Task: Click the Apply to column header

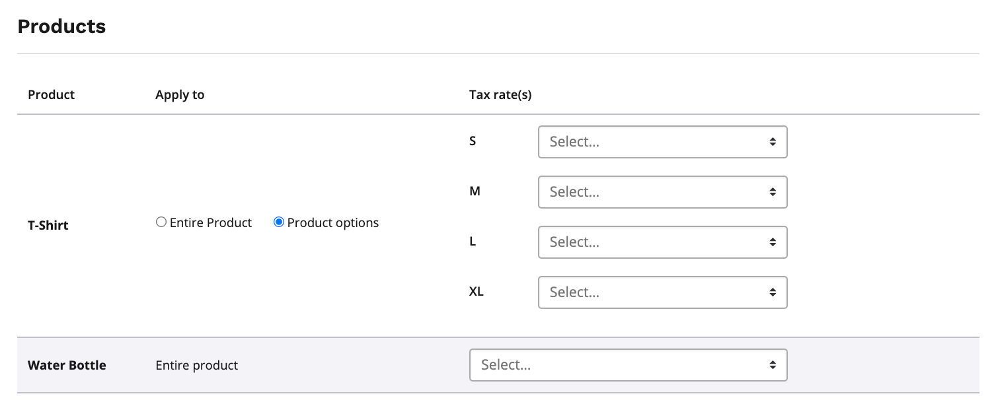Action: (180, 94)
